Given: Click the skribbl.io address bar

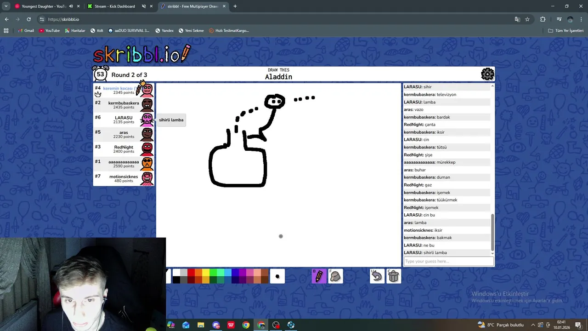Looking at the screenshot, I should coord(276,19).
